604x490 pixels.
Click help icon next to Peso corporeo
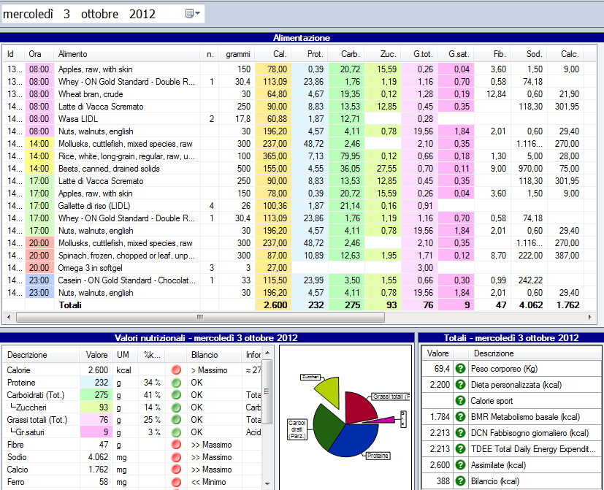(460, 370)
